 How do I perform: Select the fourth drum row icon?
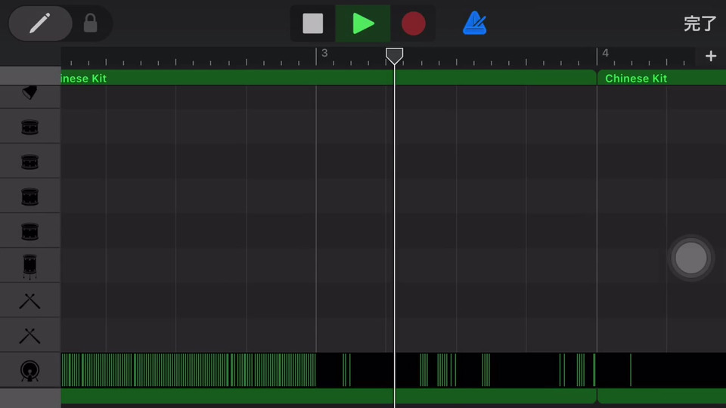[30, 231]
